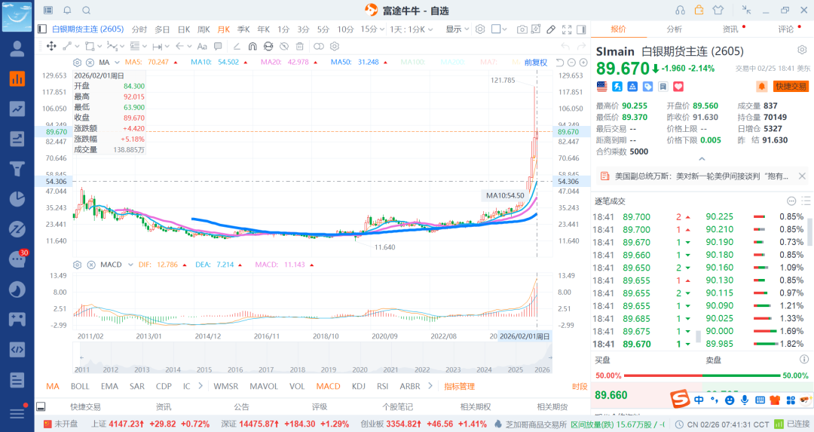Click the 逐笔成交 list scrollbar
The height and width of the screenshot is (432, 814).
pyautogui.click(x=809, y=231)
